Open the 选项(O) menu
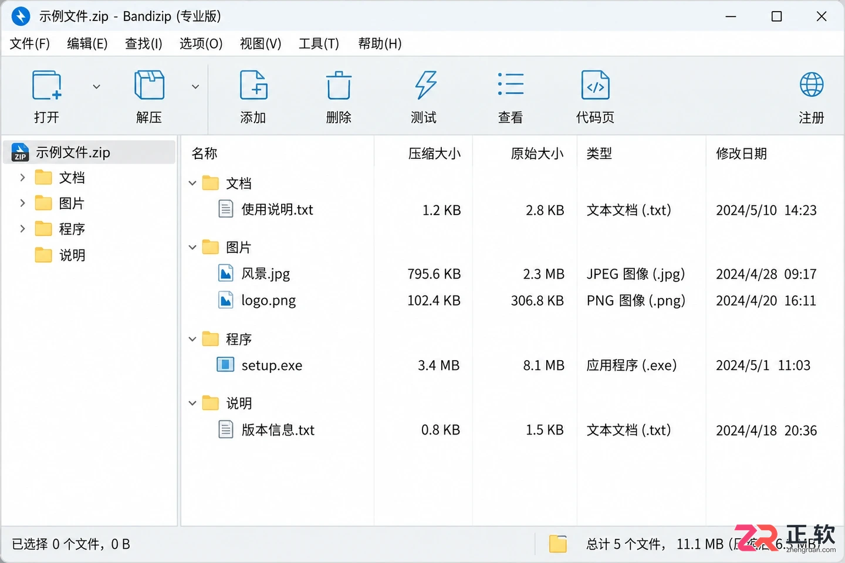 201,44
